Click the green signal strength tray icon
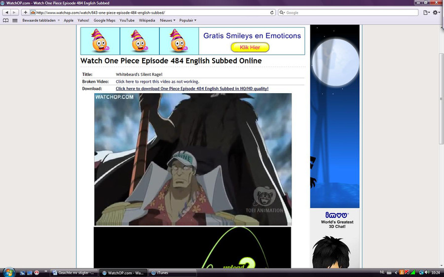 [413, 273]
